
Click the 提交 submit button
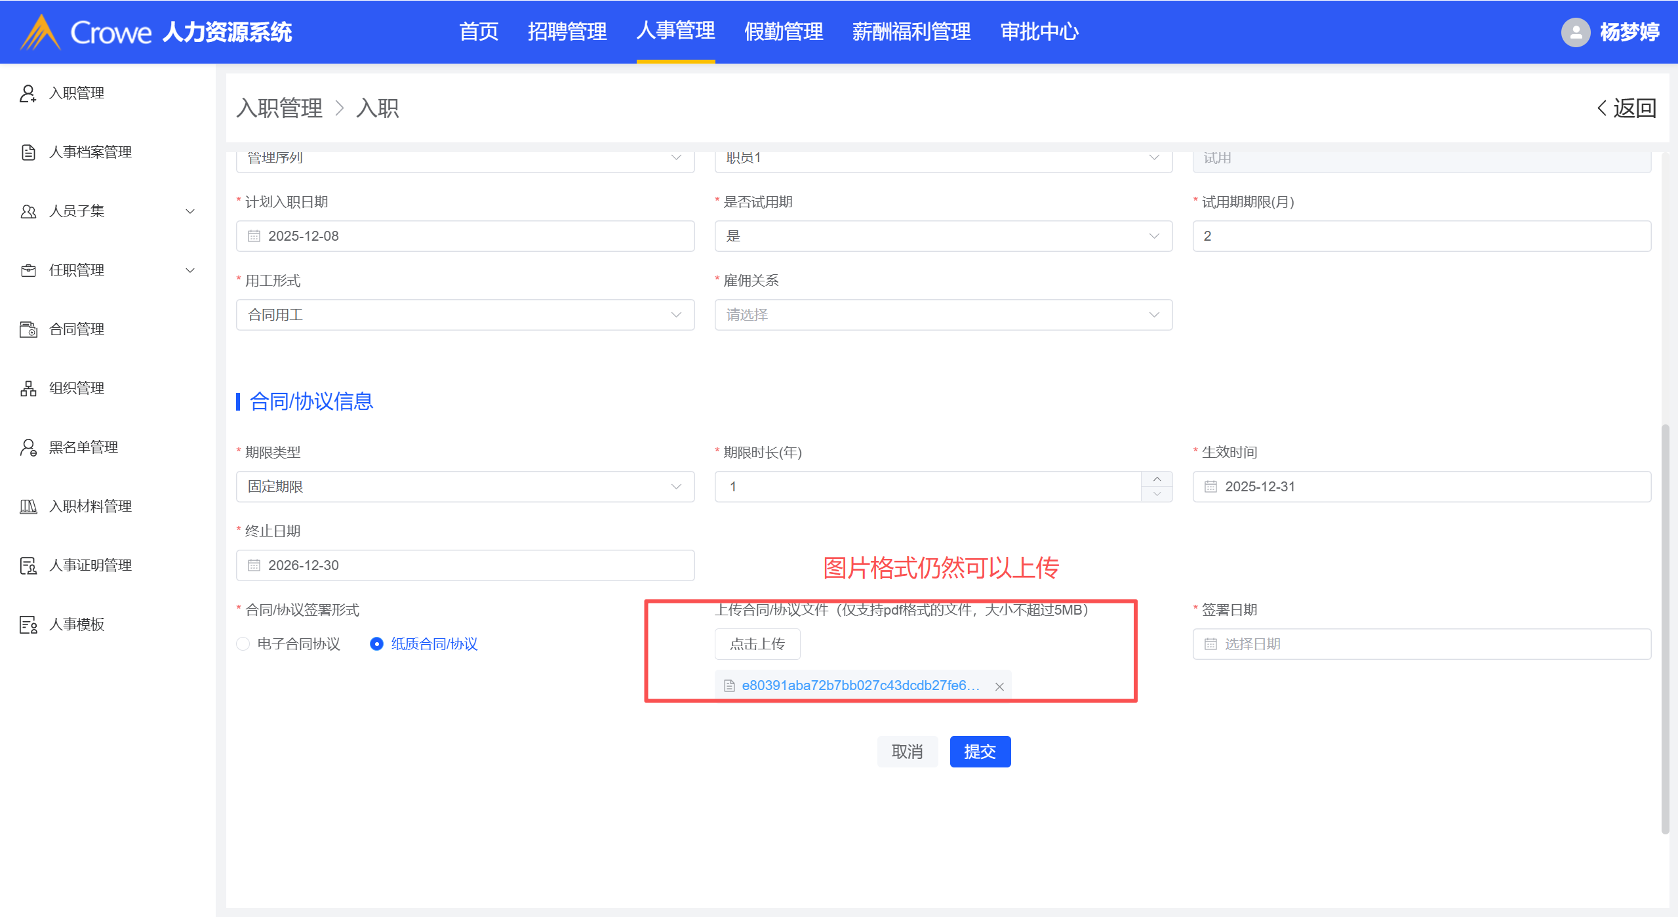[x=980, y=752]
